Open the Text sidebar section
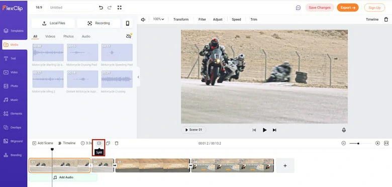 pos(10,58)
